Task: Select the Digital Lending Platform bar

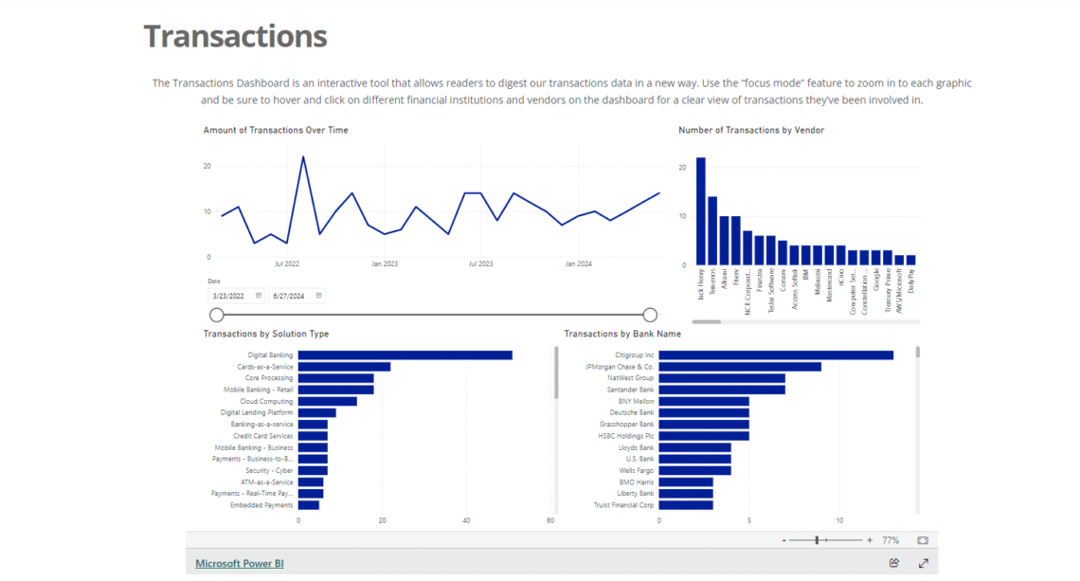Action: 316,413
